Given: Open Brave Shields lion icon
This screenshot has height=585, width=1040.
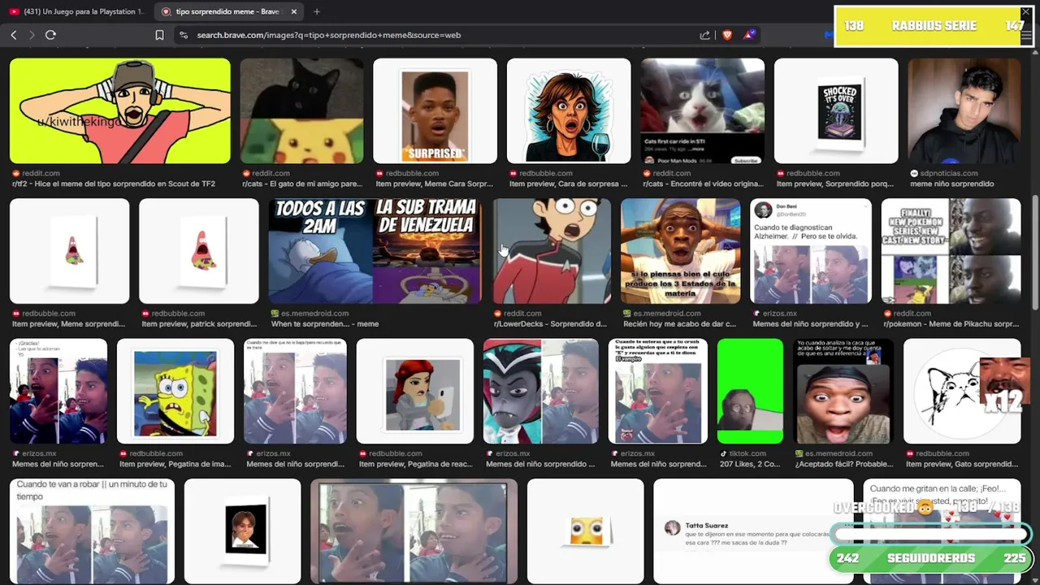Looking at the screenshot, I should pyautogui.click(x=727, y=35).
